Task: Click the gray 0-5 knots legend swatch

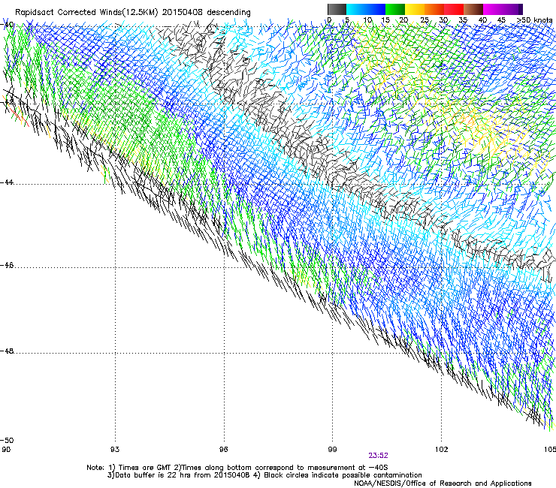Action: tap(337, 9)
